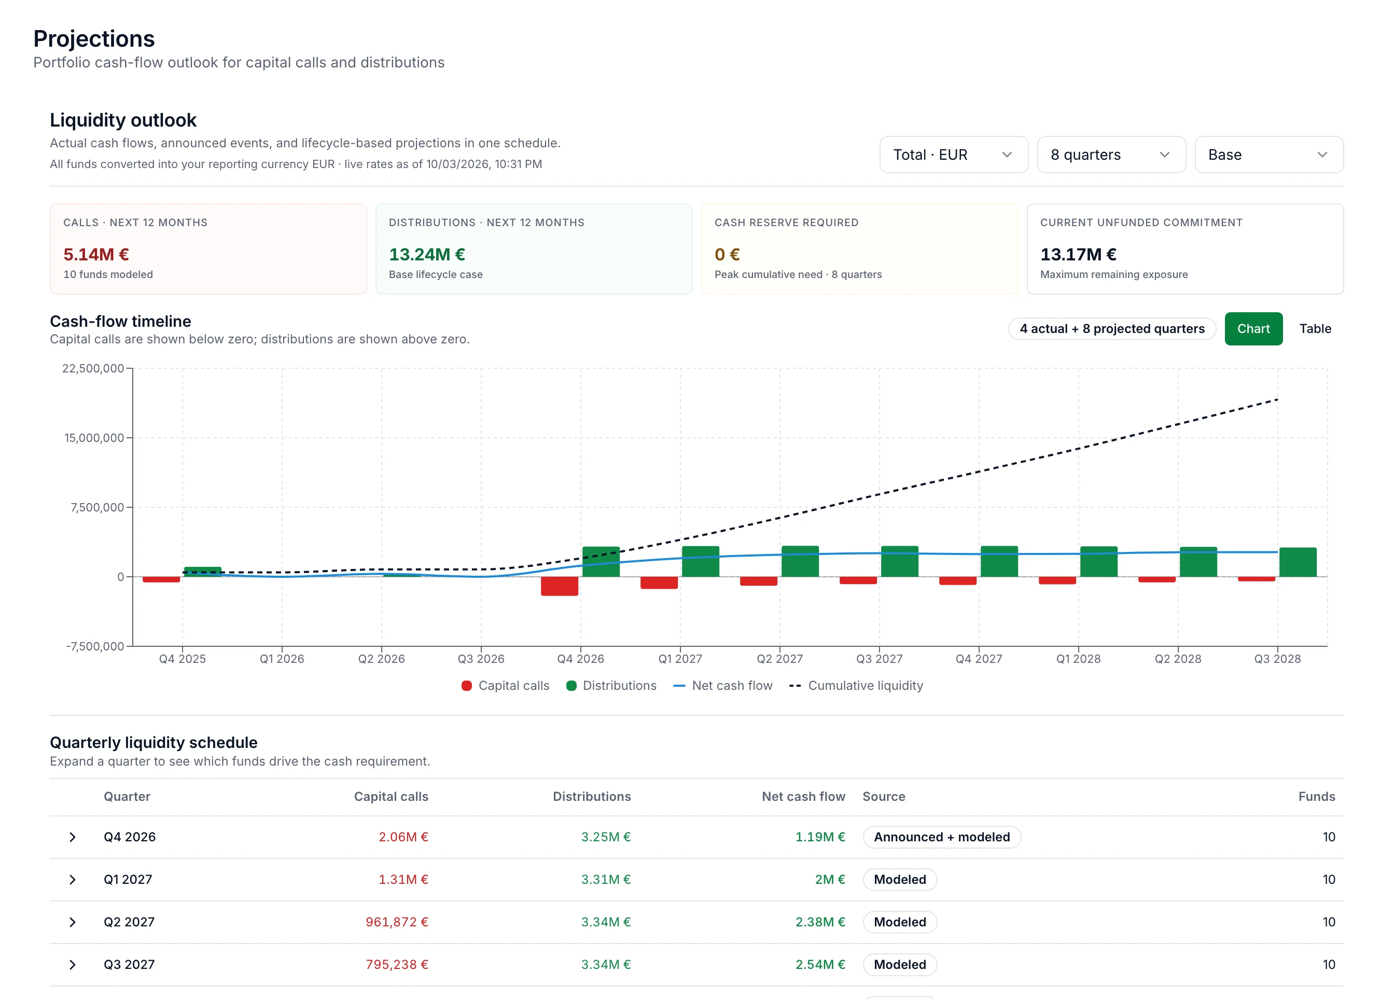Expand the Q4 2026 row chevron
Screen dimensions: 1394x999
point(73,837)
